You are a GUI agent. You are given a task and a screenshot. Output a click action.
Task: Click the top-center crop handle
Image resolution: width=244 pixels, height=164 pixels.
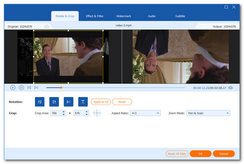click(68, 31)
